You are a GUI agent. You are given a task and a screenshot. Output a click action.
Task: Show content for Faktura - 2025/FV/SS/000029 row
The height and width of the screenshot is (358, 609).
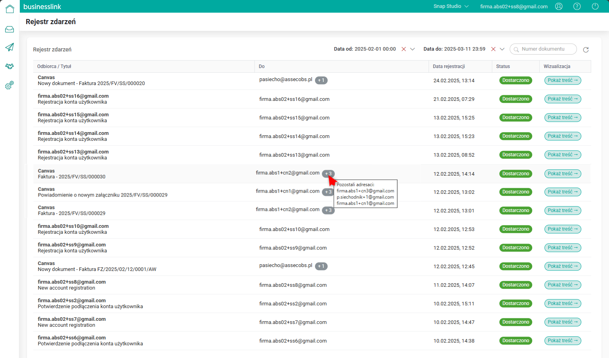(x=563, y=210)
